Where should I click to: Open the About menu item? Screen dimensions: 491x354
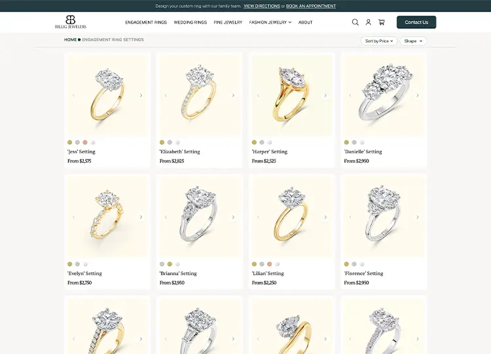point(305,22)
